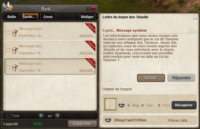Click scroll icon of third system message
The height and width of the screenshot is (129, 200).
tap(15, 67)
